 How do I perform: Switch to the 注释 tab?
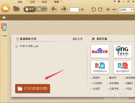tap(32, 2)
